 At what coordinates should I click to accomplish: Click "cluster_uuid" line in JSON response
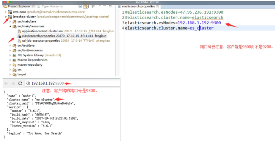(41, 103)
